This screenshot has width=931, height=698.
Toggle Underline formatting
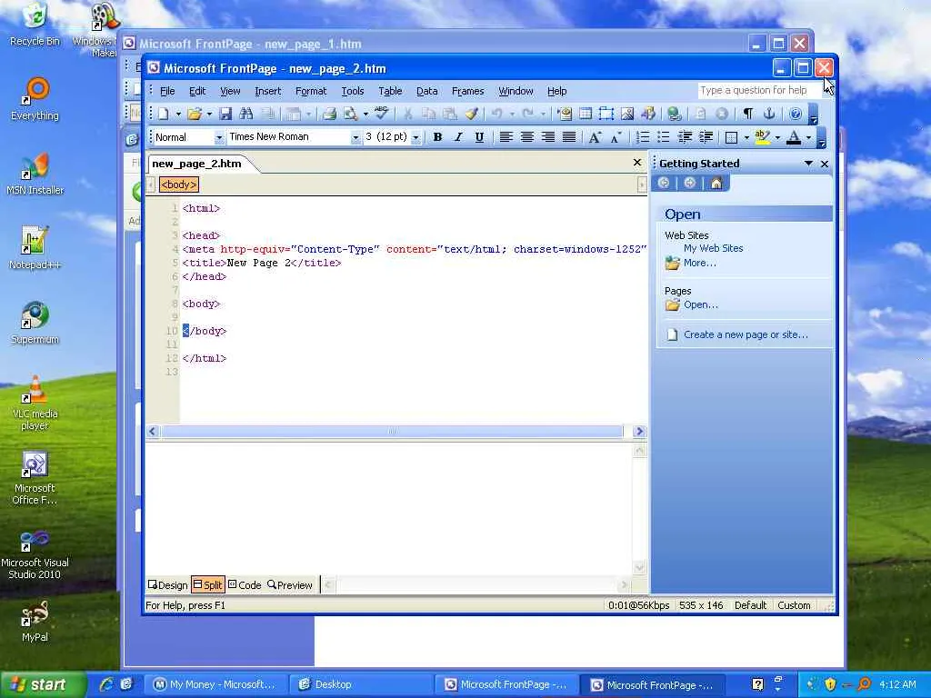pyautogui.click(x=479, y=137)
